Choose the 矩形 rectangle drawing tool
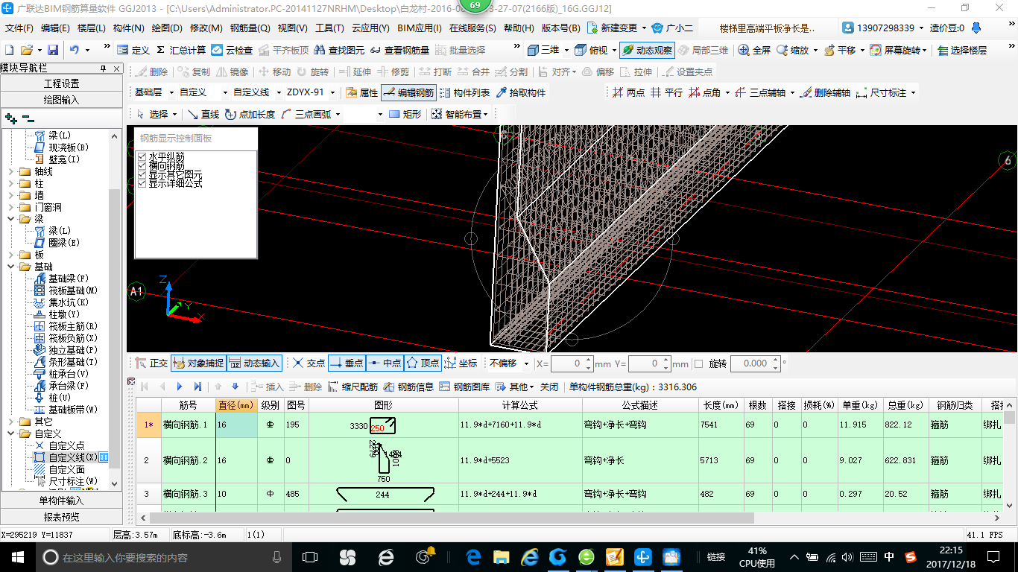 coord(405,114)
